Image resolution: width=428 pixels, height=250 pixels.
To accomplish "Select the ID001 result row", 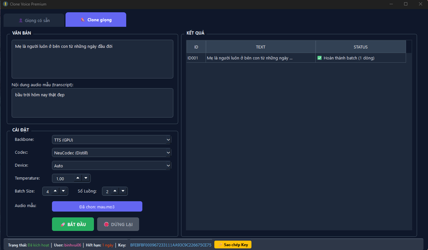I will pos(250,58).
